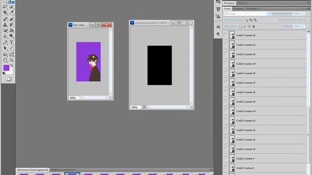Image resolution: width=312 pixels, height=175 pixels.
Task: Toggle visibility of Слой 3 копия 20
Action: tap(225, 54)
